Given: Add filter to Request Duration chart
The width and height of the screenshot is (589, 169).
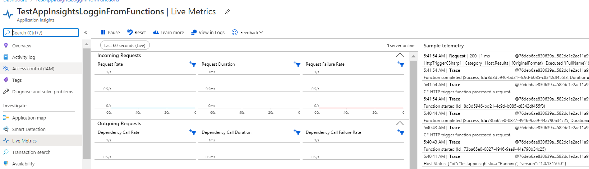Looking at the screenshot, I should click(297, 64).
